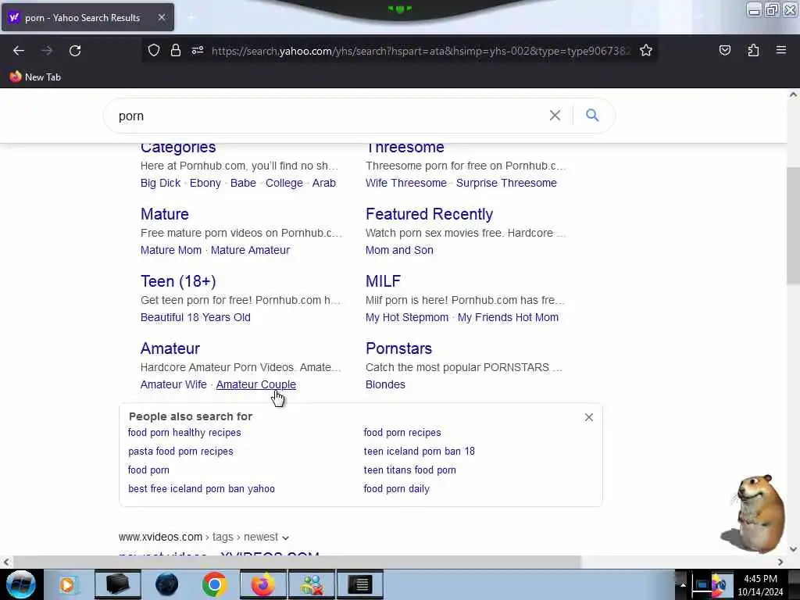Submit search with the magnifier icon

(x=592, y=116)
